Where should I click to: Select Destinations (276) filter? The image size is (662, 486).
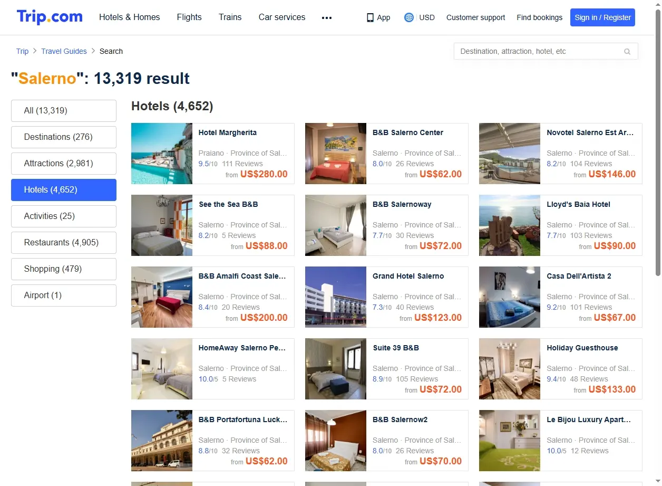pyautogui.click(x=64, y=137)
